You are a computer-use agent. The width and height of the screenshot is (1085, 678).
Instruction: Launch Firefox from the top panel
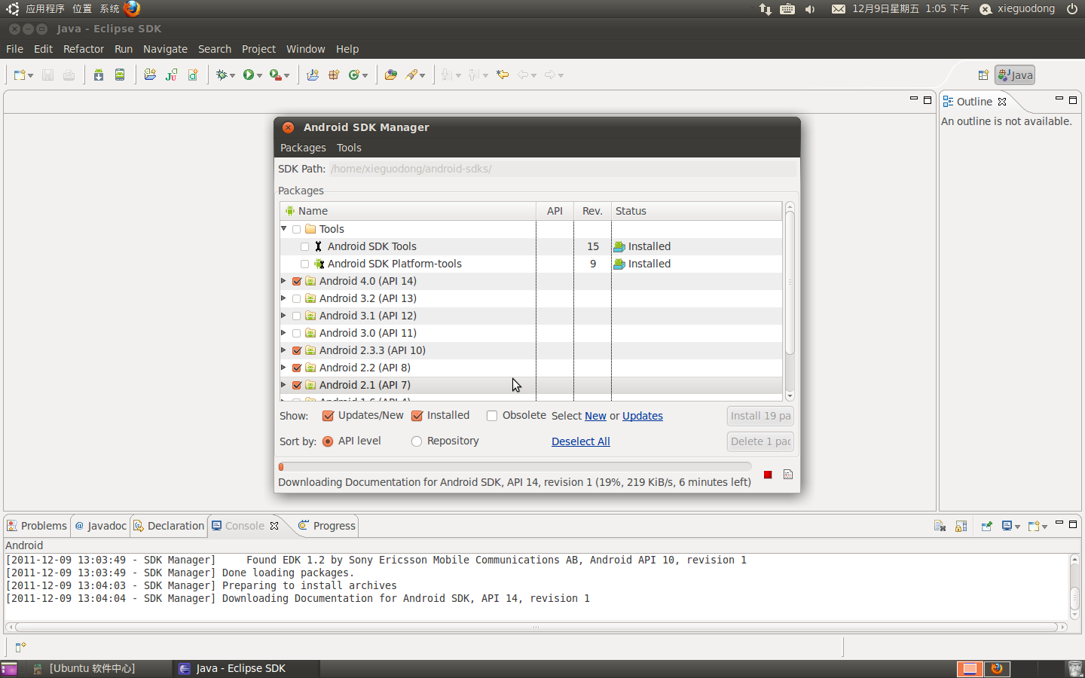132,8
